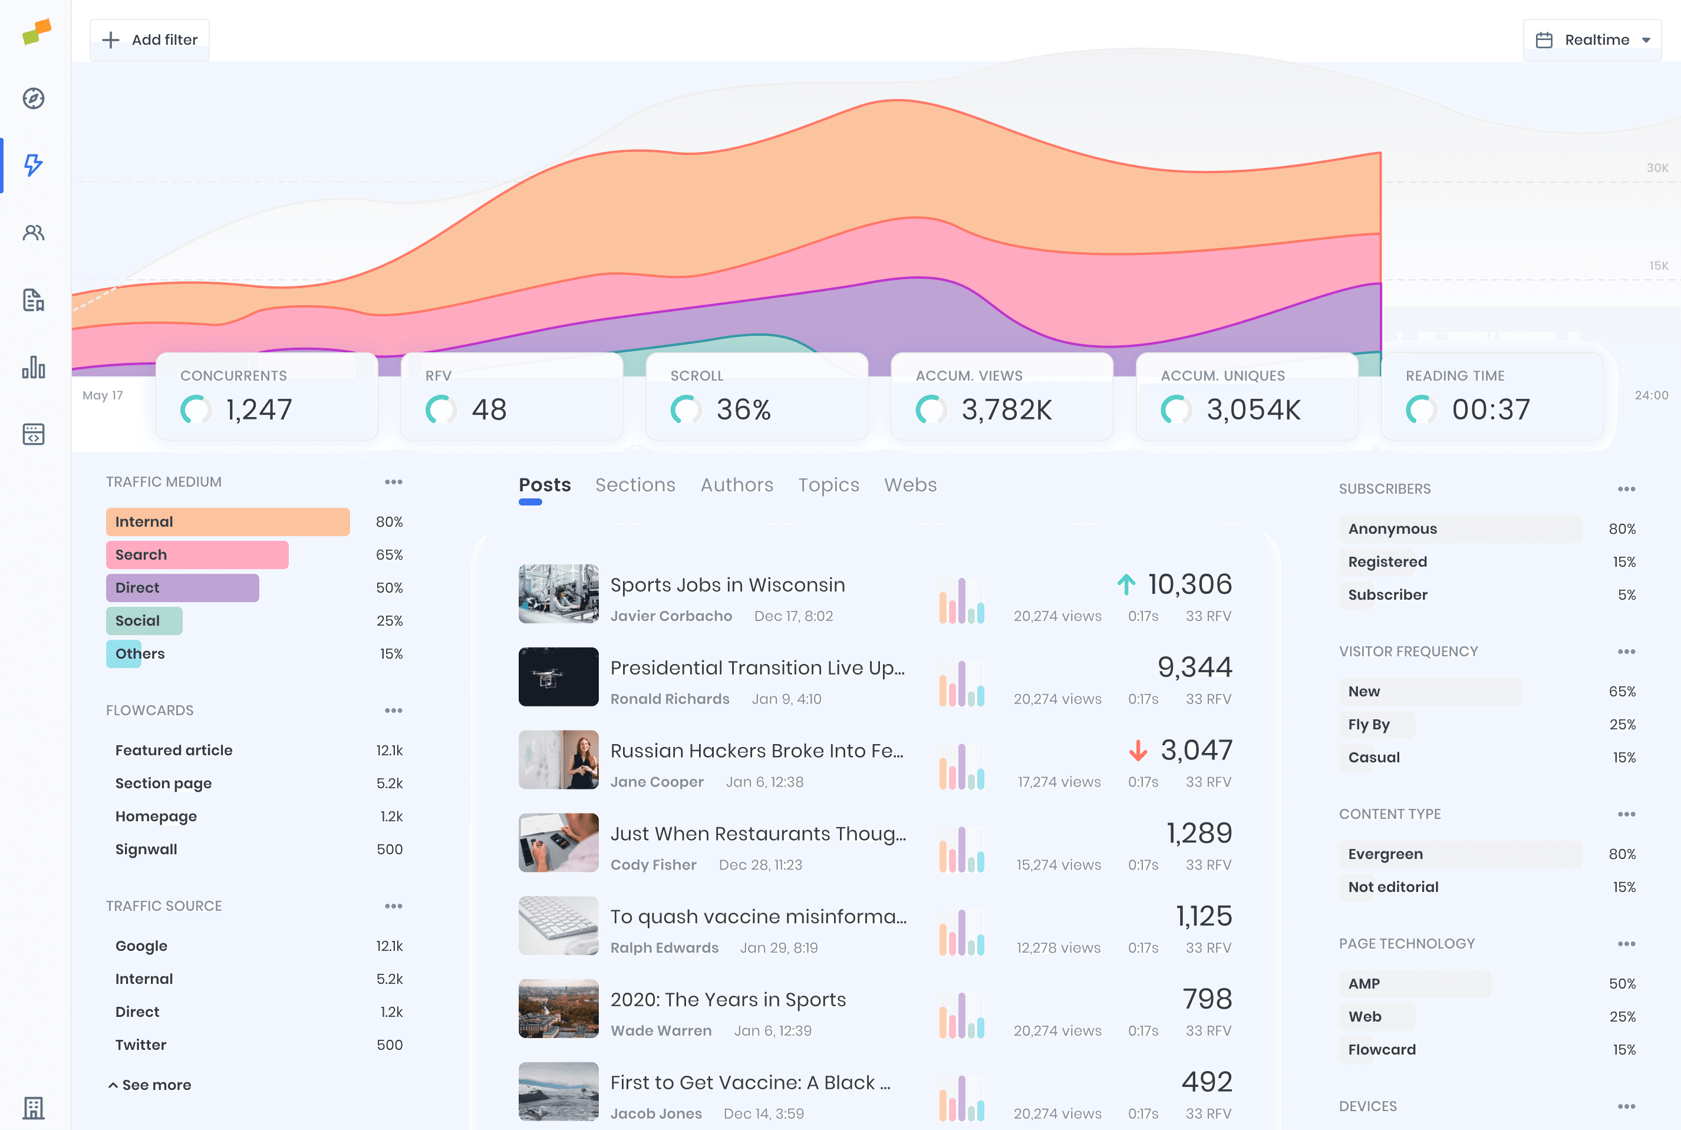Image resolution: width=1681 pixels, height=1130 pixels.
Task: Select the code window sidebar icon
Action: [32, 435]
